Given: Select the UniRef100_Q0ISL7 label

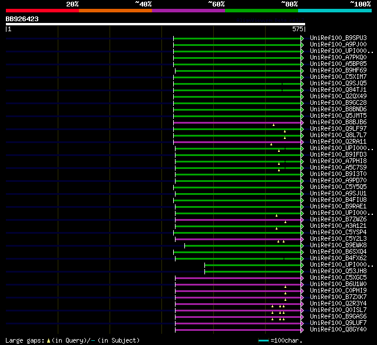Looking at the screenshot, I should point(338,310).
